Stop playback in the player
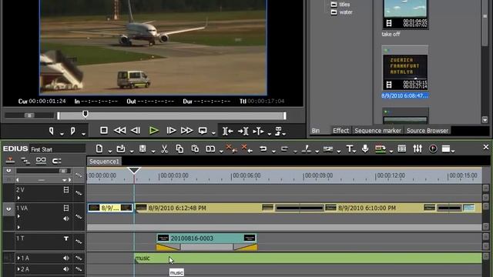Viewport: 493px width, 277px height. [x=104, y=130]
